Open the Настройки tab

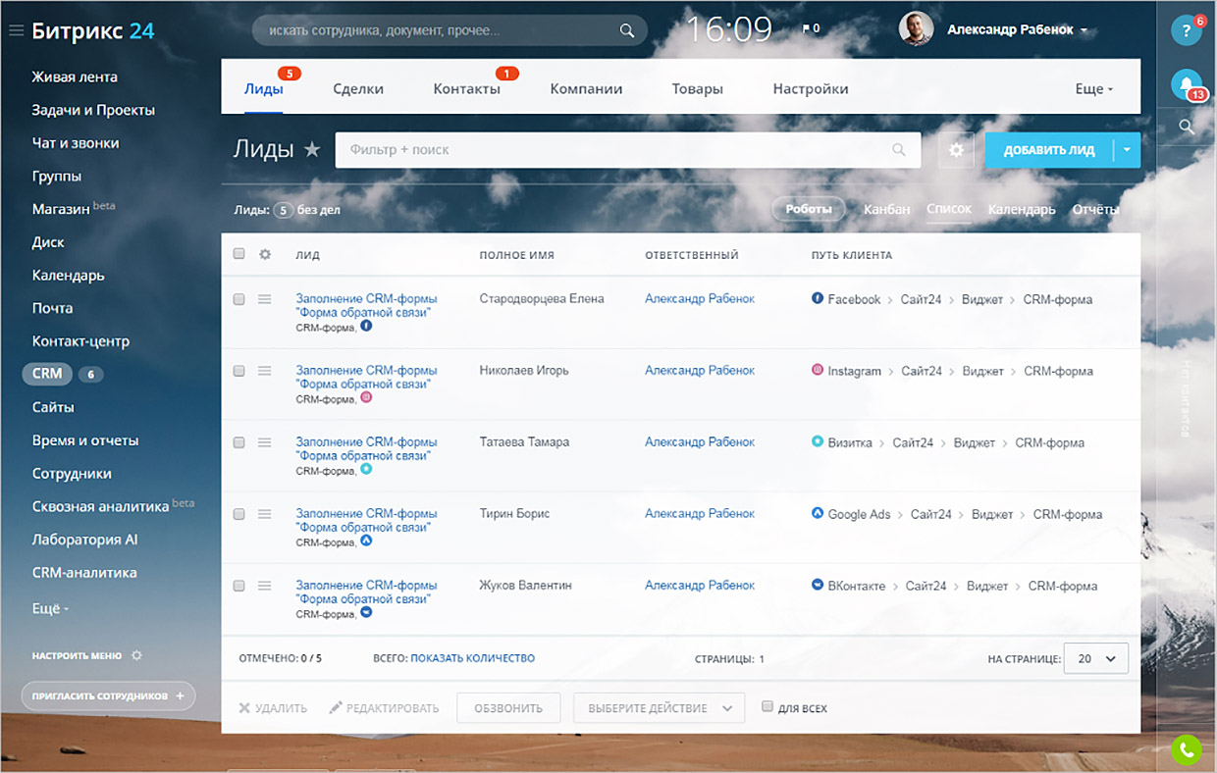click(811, 88)
